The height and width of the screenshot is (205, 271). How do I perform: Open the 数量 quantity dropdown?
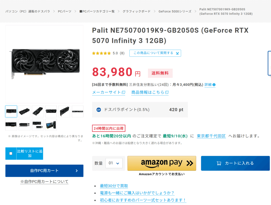[x=114, y=163]
